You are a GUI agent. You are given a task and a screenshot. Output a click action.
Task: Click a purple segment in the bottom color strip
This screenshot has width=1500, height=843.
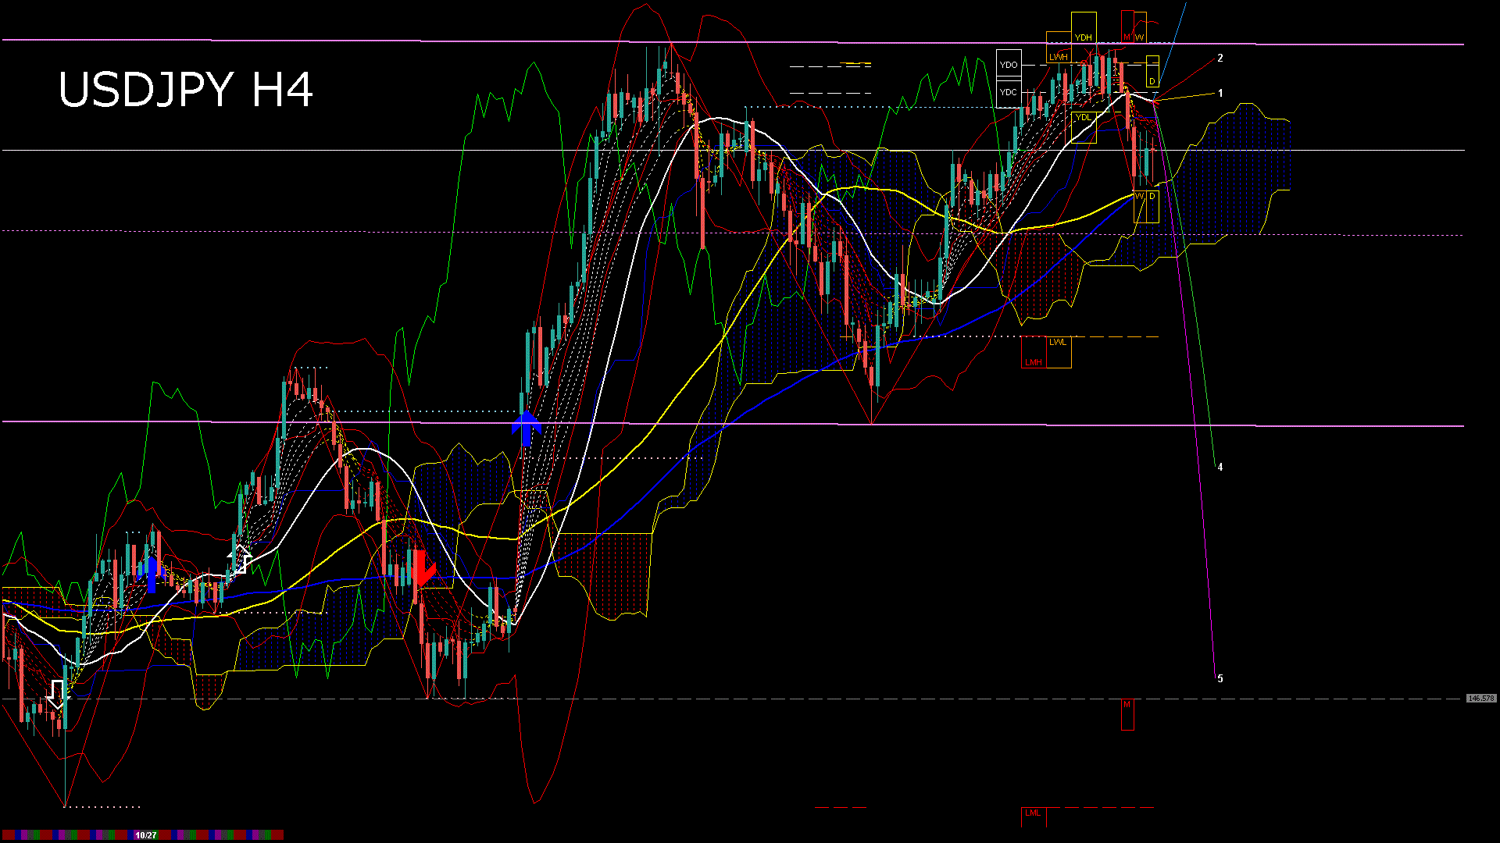(24, 835)
